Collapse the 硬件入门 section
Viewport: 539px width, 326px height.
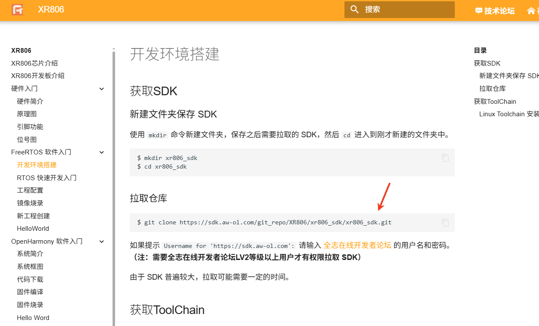point(102,89)
